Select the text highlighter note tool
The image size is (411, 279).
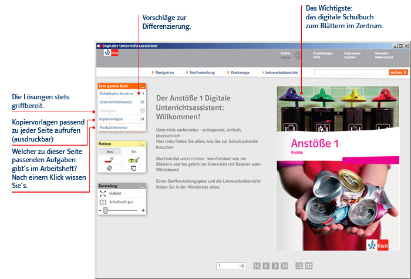[133, 160]
